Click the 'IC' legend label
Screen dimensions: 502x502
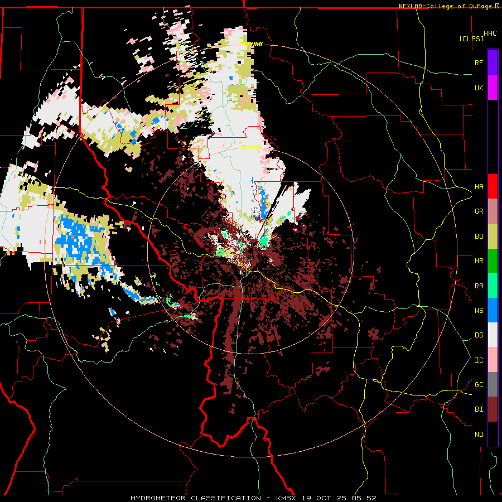coord(479,360)
